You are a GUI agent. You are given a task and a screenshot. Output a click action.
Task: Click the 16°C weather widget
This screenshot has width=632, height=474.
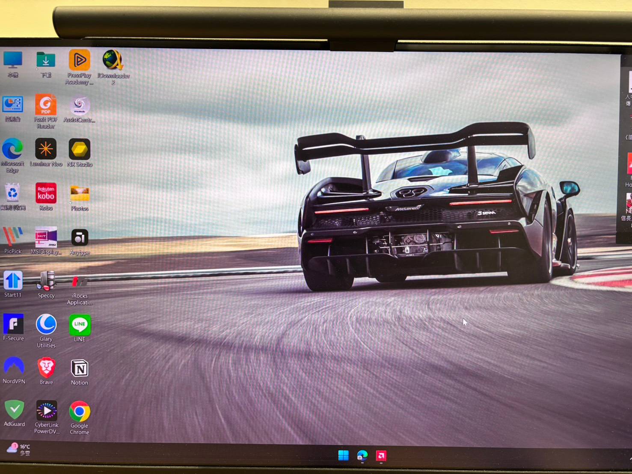pyautogui.click(x=19, y=449)
